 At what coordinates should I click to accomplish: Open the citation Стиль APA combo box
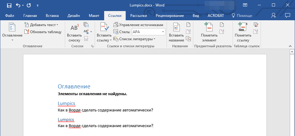click(x=148, y=32)
